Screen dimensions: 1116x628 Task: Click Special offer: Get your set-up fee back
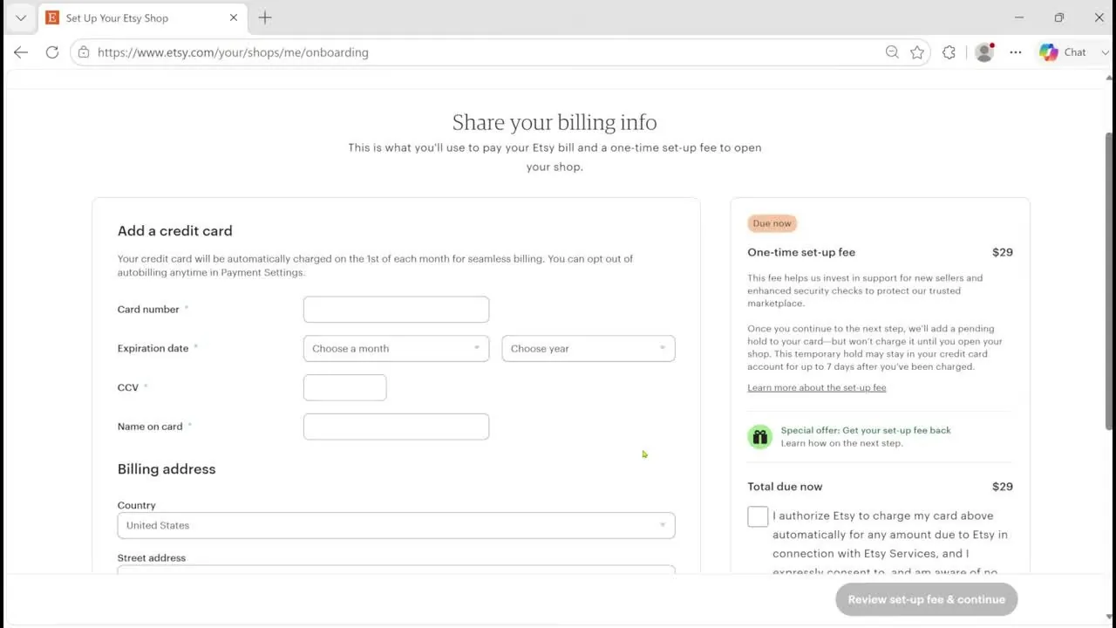[x=866, y=430]
